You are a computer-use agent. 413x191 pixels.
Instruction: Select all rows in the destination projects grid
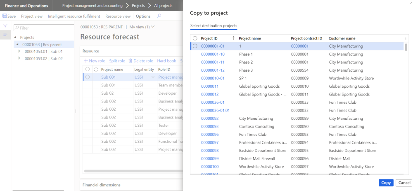[x=195, y=38]
